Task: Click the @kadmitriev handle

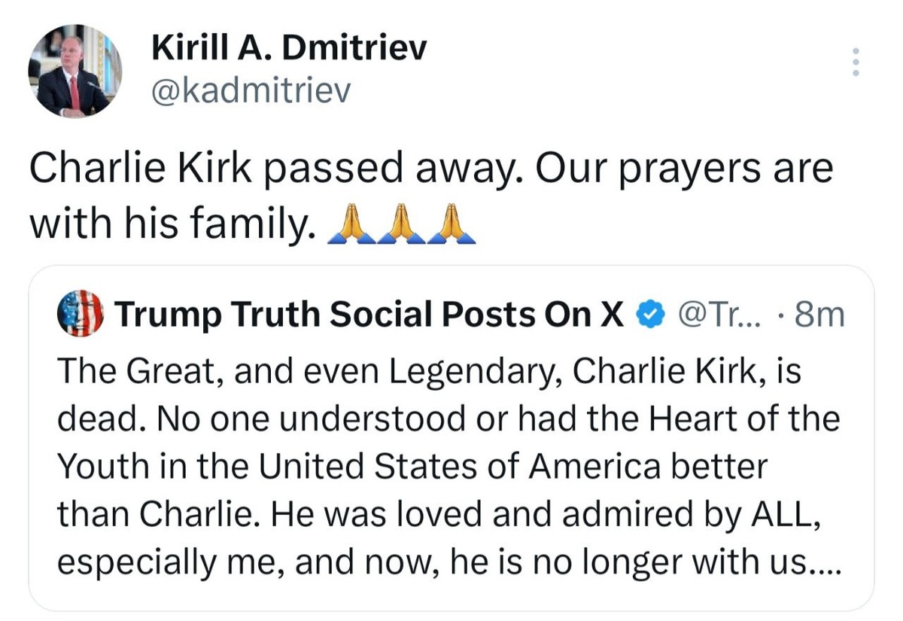Action: pos(251,91)
